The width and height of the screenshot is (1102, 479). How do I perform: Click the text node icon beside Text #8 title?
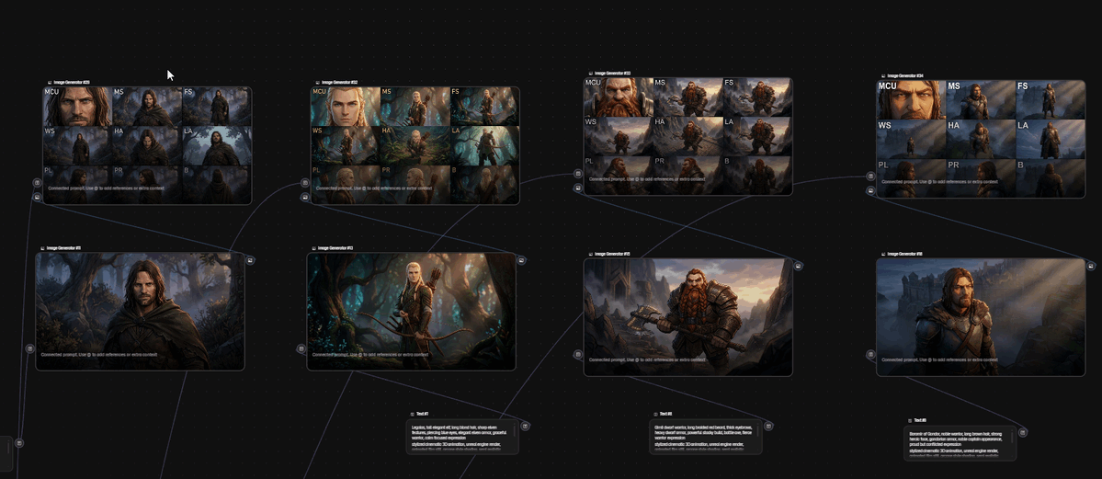(655, 415)
